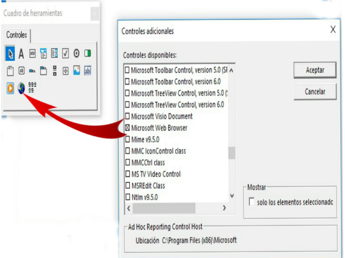Select the MultiPage control icon
Viewport: 345px width, 258px height.
click(43, 71)
